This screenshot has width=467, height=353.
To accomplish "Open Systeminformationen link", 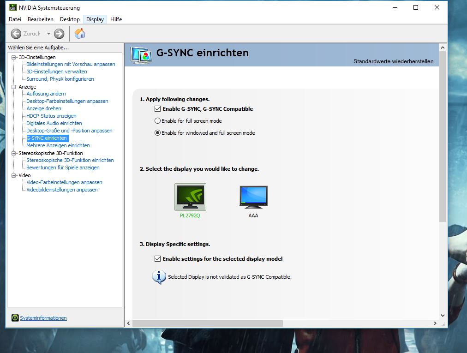I will pyautogui.click(x=43, y=318).
